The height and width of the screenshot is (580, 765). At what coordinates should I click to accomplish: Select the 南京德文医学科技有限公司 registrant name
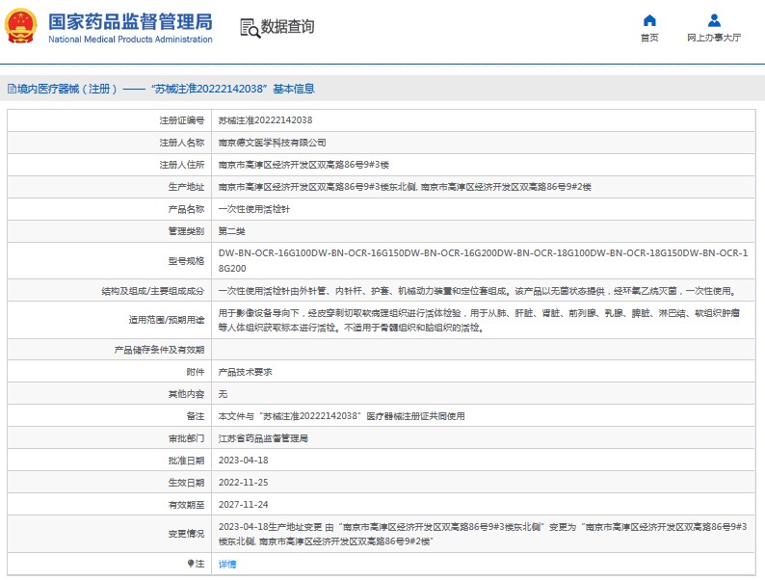272,142
